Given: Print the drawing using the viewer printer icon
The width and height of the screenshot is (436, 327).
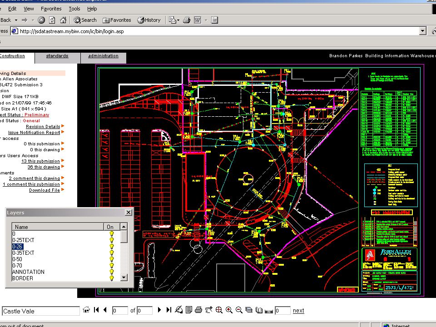Looking at the screenshot, I should click(x=198, y=310).
